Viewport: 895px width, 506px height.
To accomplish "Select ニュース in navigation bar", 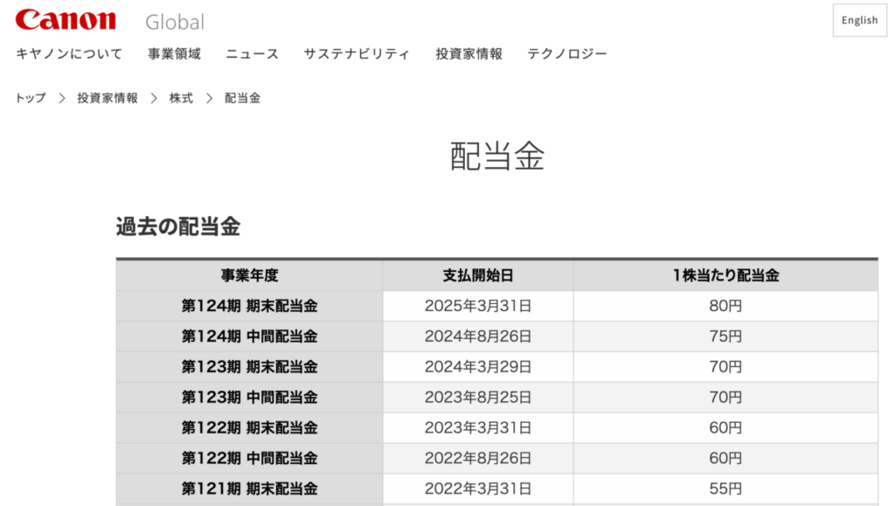I will 252,54.
